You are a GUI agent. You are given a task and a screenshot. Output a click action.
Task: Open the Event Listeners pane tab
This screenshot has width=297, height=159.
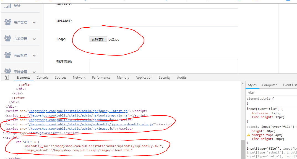coord(290,85)
